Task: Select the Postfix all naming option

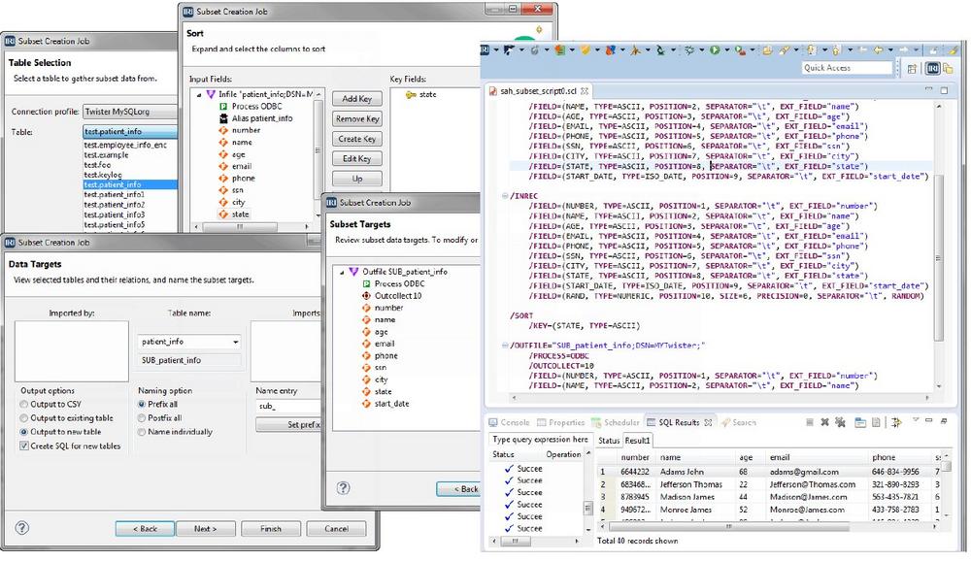Action: 143,418
